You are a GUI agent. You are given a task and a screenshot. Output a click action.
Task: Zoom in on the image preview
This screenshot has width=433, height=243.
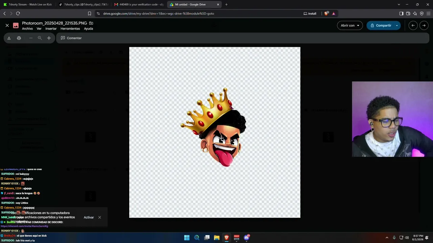pos(49,38)
